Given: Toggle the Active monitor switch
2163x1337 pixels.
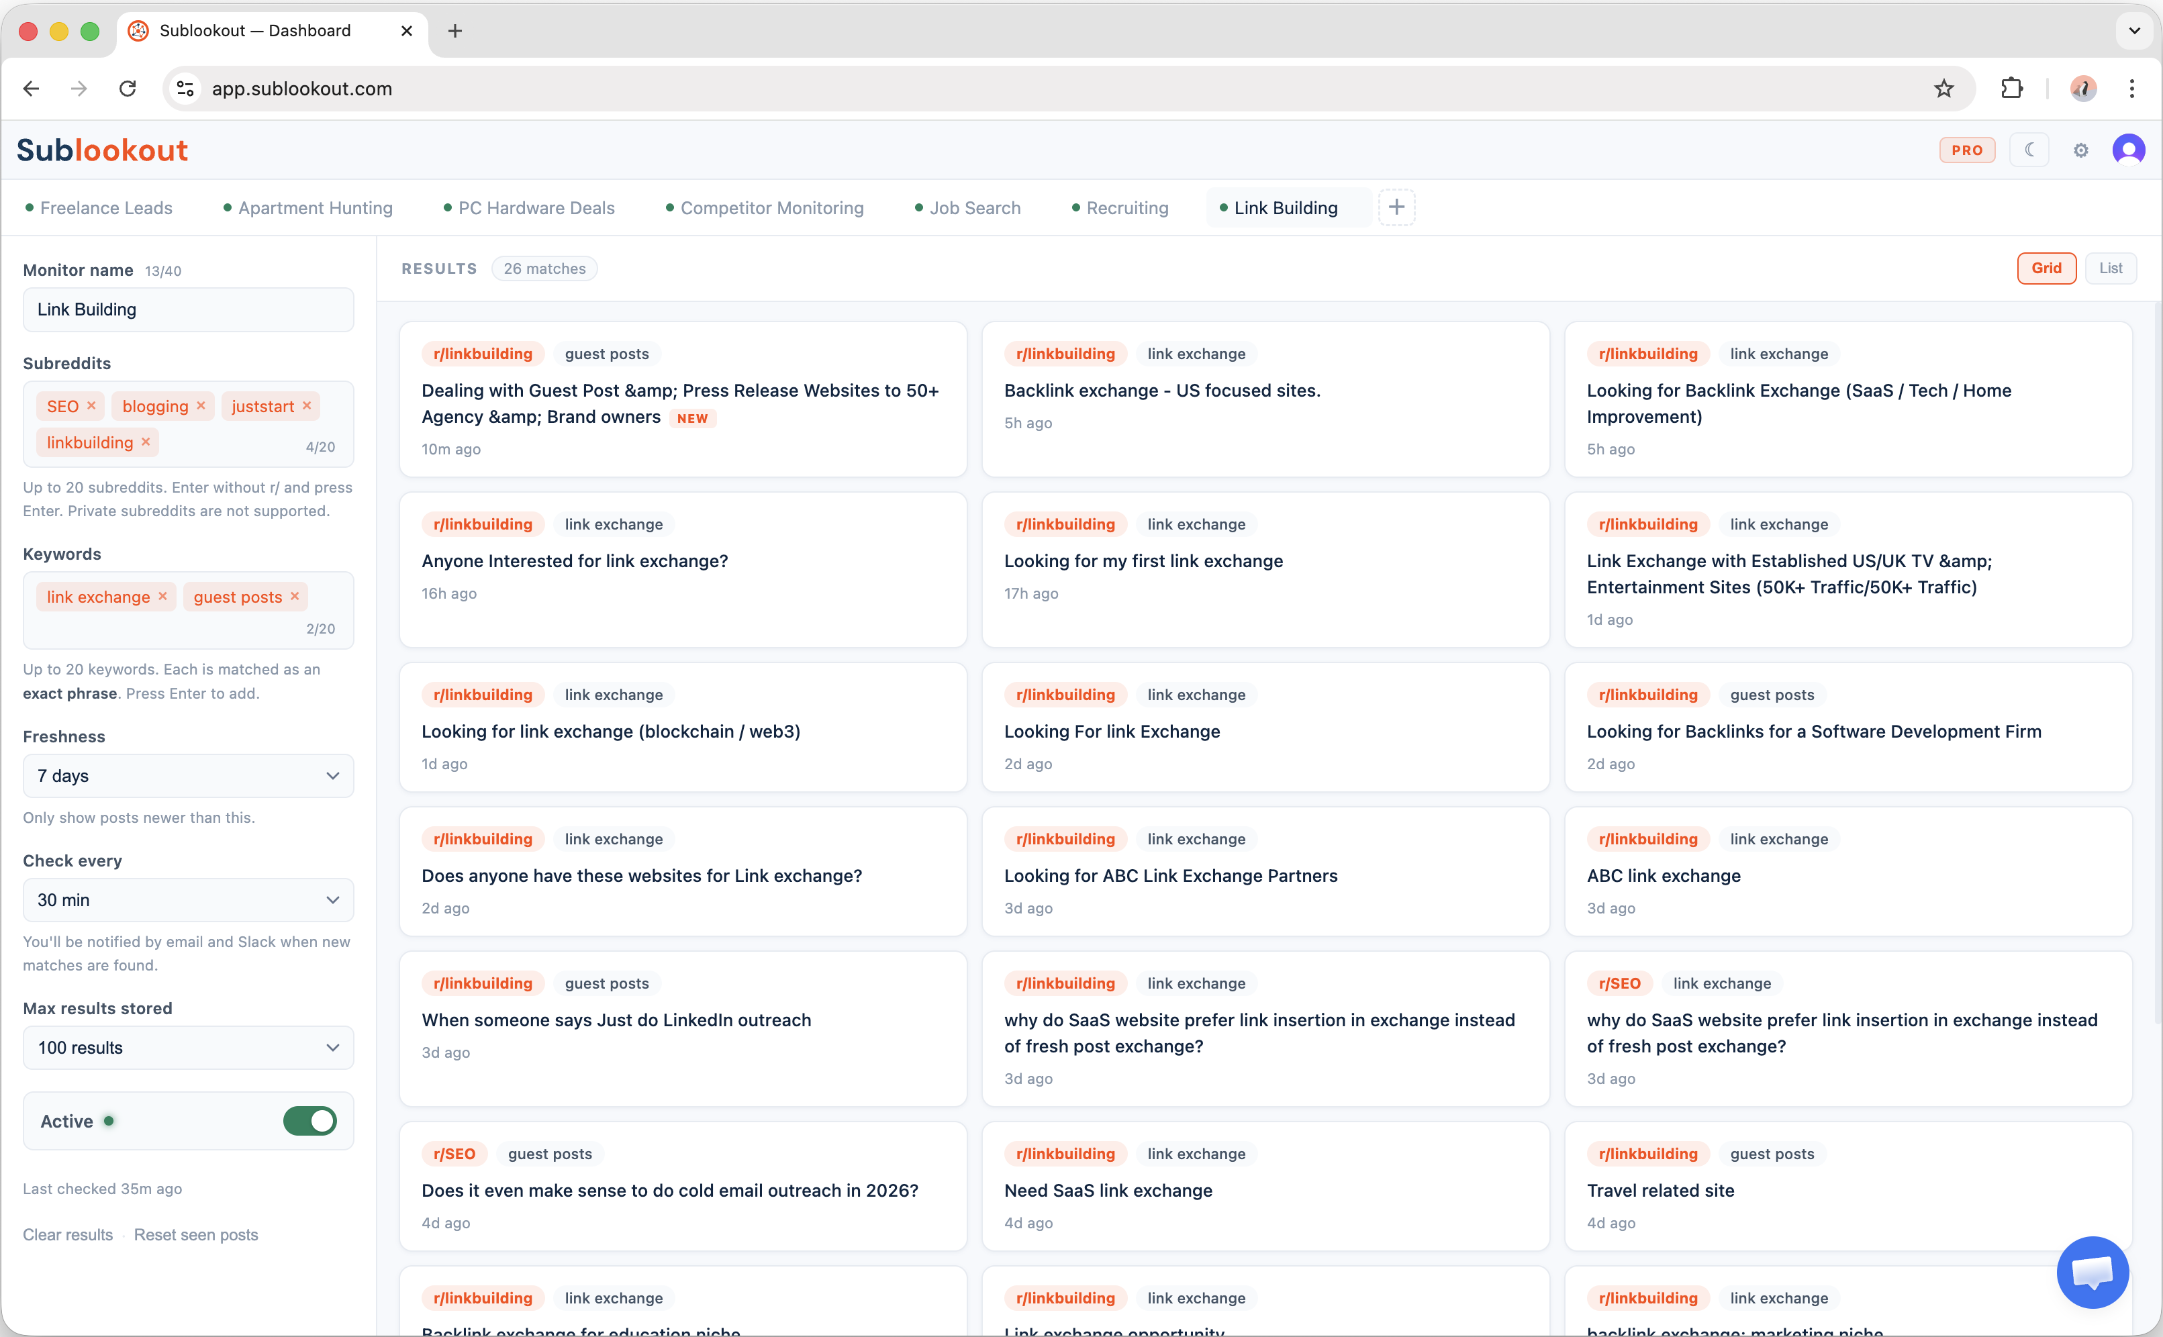Looking at the screenshot, I should 309,1122.
